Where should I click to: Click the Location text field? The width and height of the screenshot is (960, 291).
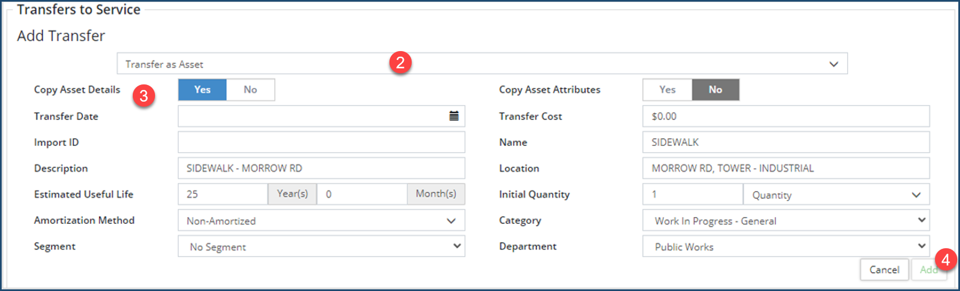[786, 168]
